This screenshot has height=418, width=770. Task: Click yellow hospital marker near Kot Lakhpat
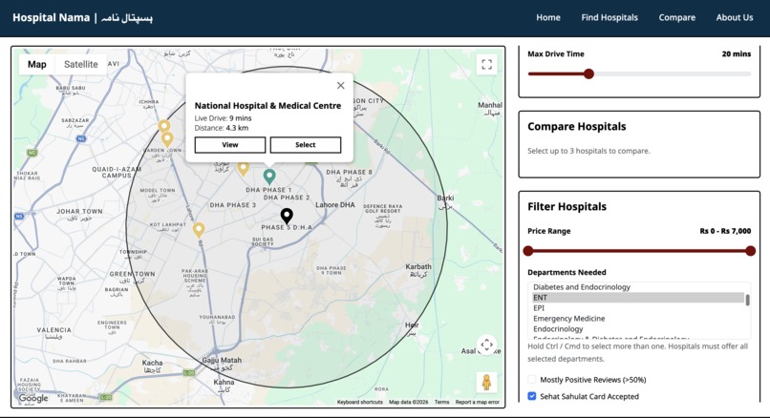199,230
